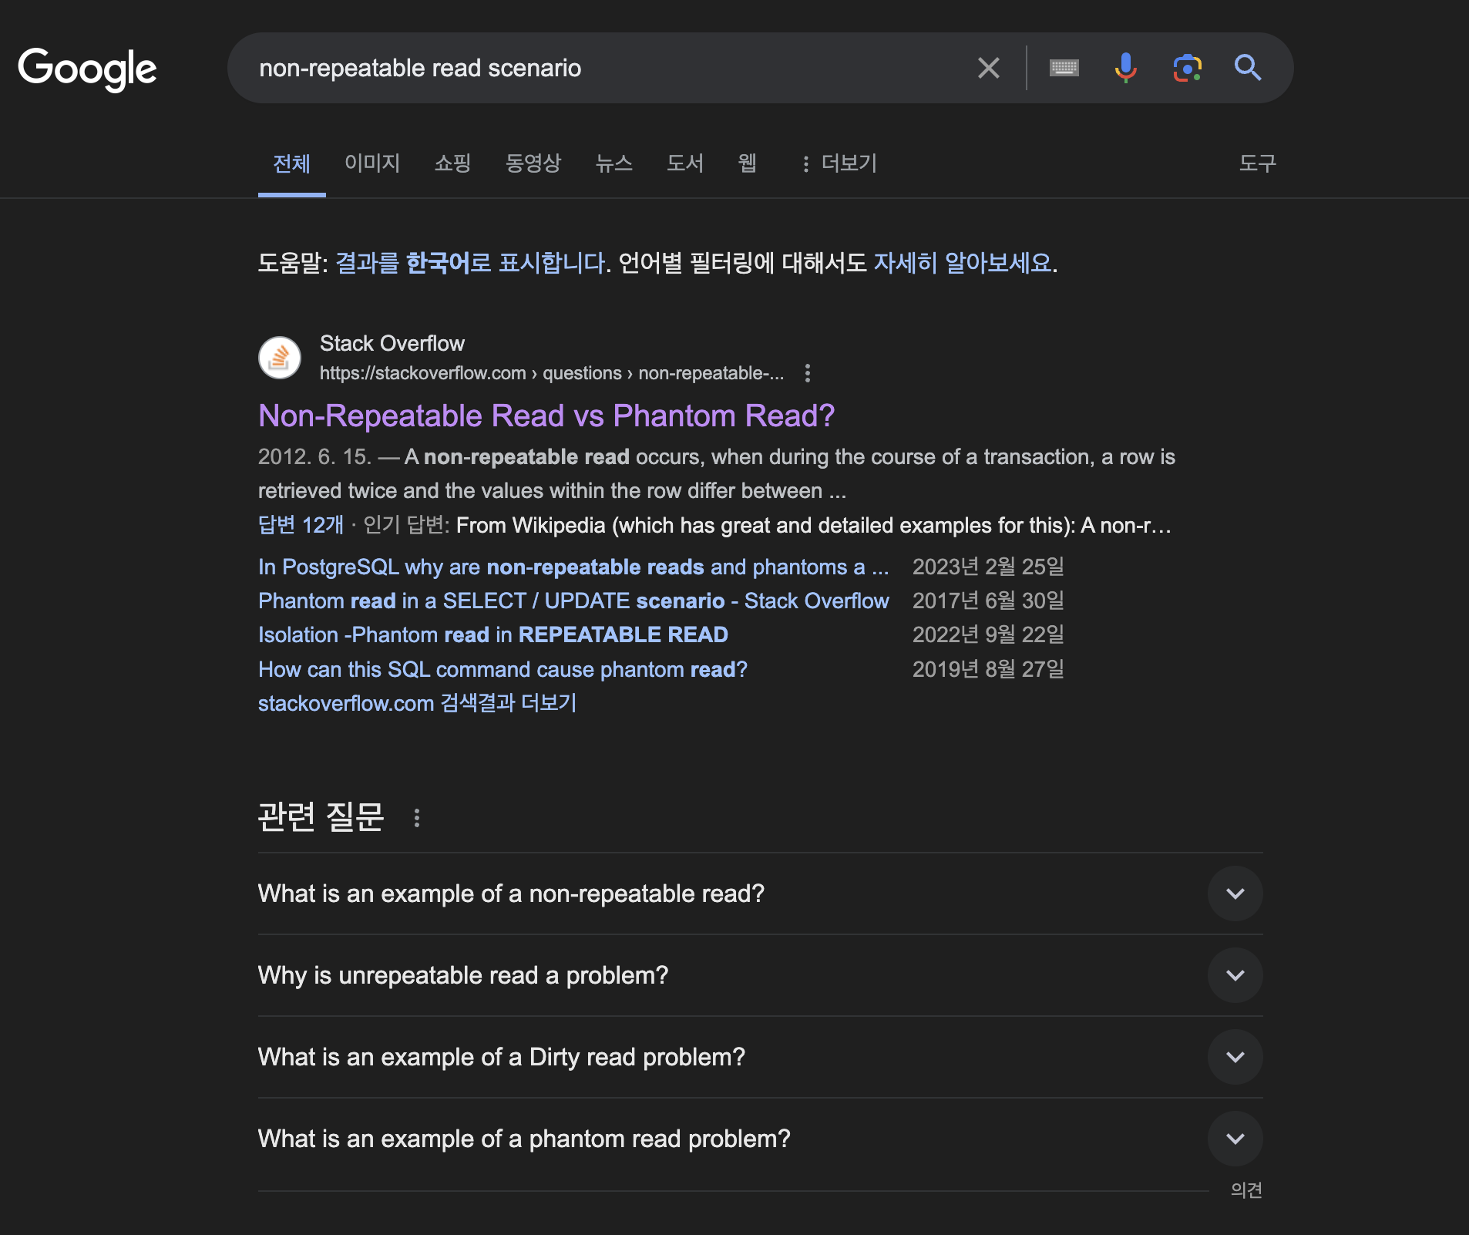
Task: Open three-dot menu beside Stack Overflow URL
Action: pos(807,373)
